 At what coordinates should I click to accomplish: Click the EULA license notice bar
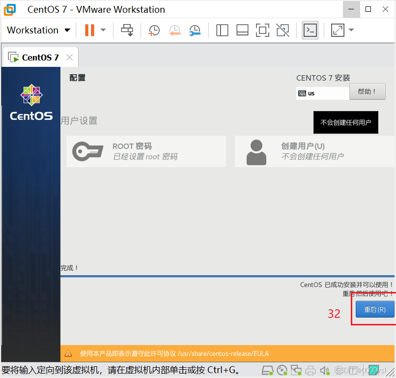(x=227, y=353)
